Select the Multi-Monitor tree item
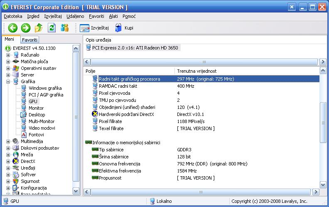 pos(42,121)
